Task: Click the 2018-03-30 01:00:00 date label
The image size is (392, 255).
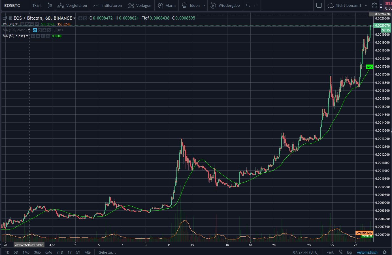Action: [x=29, y=245]
